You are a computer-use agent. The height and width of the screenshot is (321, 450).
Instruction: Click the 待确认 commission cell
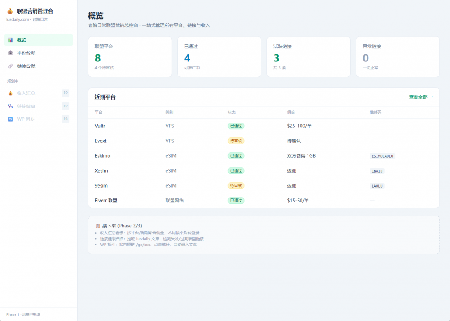pos(294,141)
